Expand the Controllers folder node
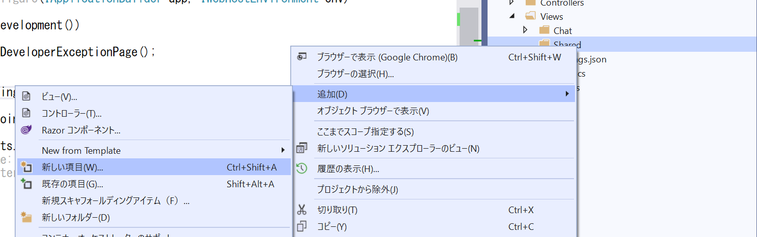Screen dimensions: 757x237 (512, 3)
